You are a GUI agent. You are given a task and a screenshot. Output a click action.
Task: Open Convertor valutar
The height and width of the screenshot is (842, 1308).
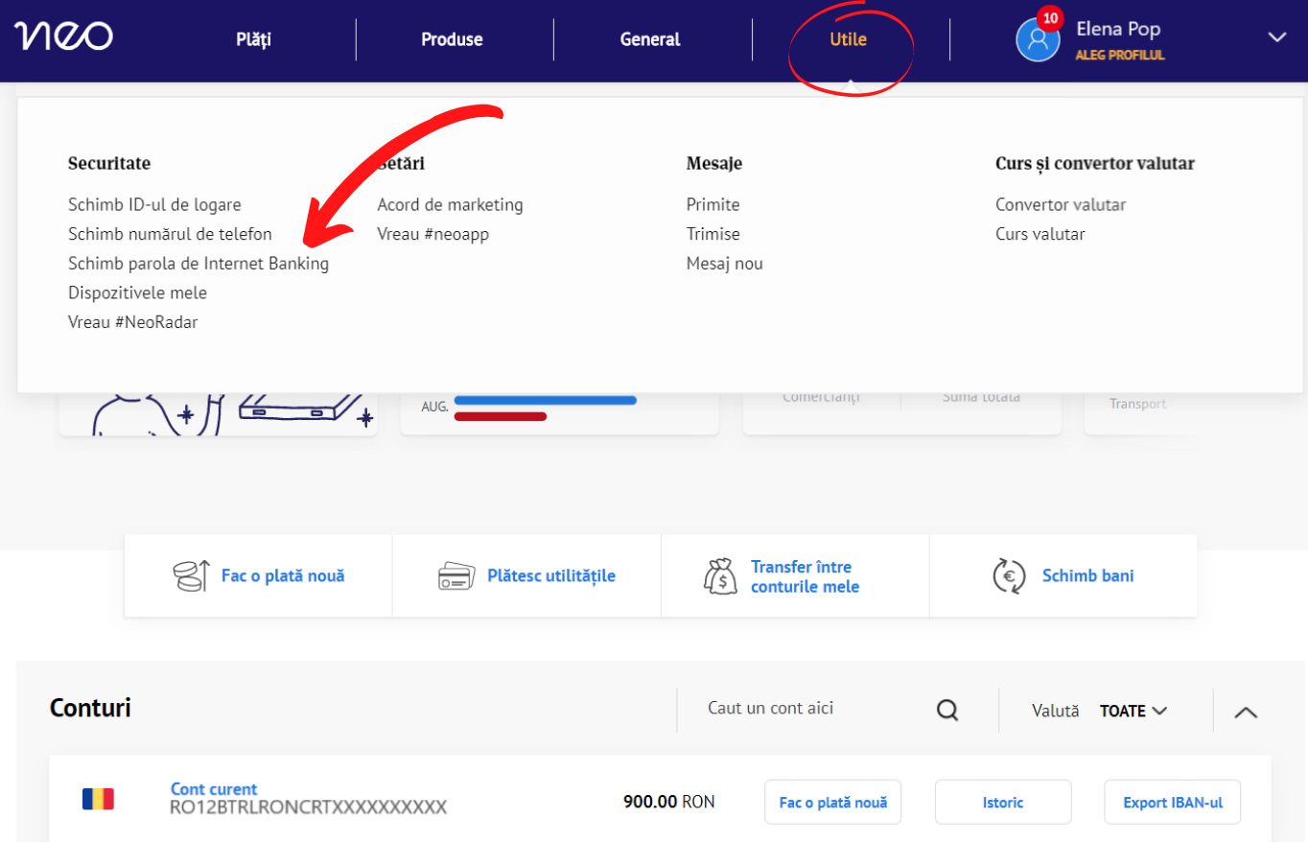click(x=1061, y=204)
